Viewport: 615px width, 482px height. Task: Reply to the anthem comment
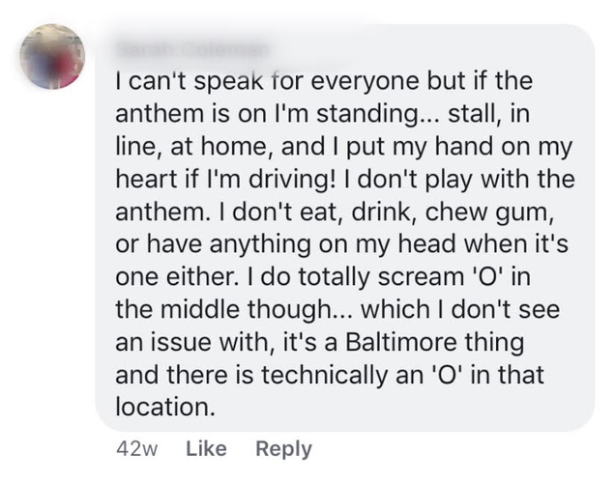pyautogui.click(x=283, y=449)
